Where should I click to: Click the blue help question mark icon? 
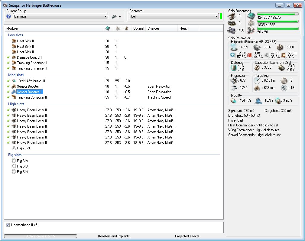[x=8, y=16]
